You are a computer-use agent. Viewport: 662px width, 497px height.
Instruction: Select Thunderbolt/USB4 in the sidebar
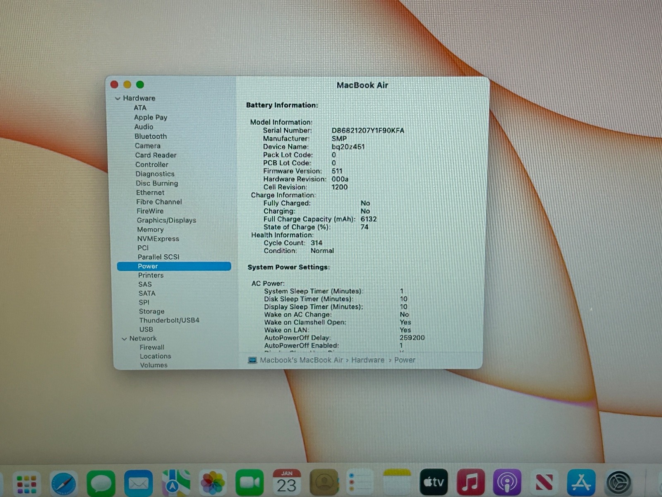(169, 320)
